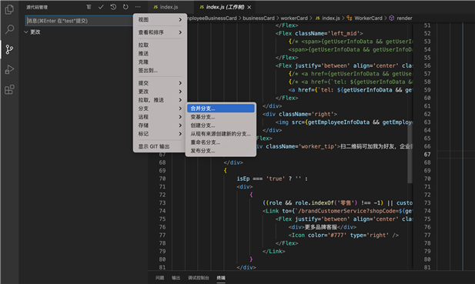Close the index.js (工作树) tab

coord(249,7)
